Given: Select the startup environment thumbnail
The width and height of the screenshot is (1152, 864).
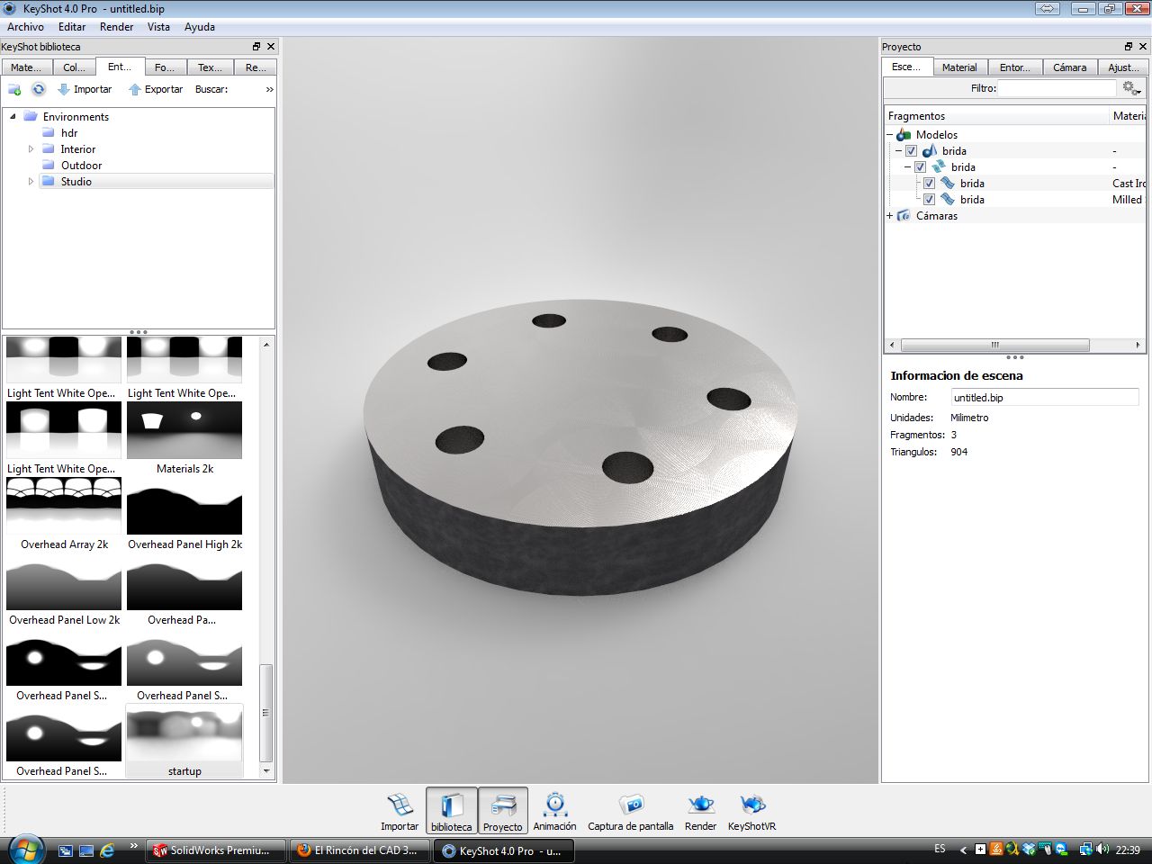Looking at the screenshot, I should 184,741.
